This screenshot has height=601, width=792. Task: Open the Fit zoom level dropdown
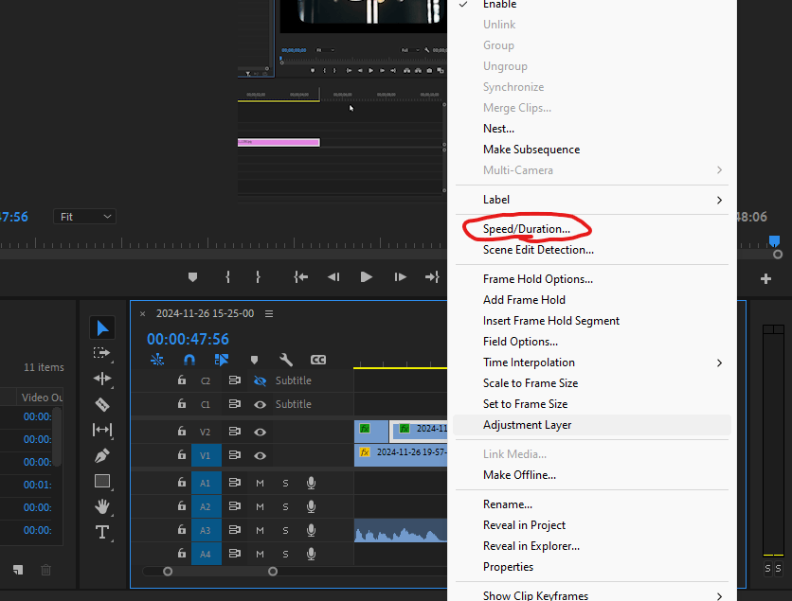[x=84, y=217]
